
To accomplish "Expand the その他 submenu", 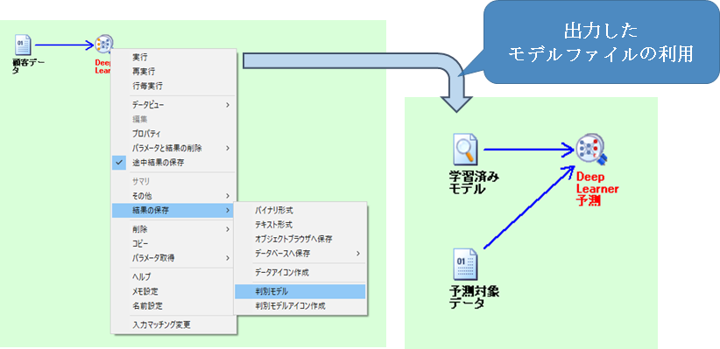I will pos(174,196).
